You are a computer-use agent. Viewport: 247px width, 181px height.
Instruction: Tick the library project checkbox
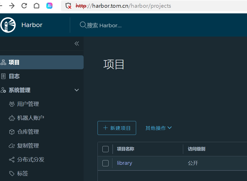click(105, 163)
